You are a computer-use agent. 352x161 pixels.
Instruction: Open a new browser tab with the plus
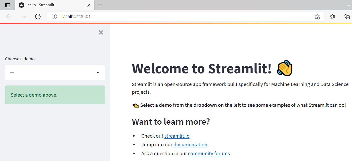click(100, 5)
